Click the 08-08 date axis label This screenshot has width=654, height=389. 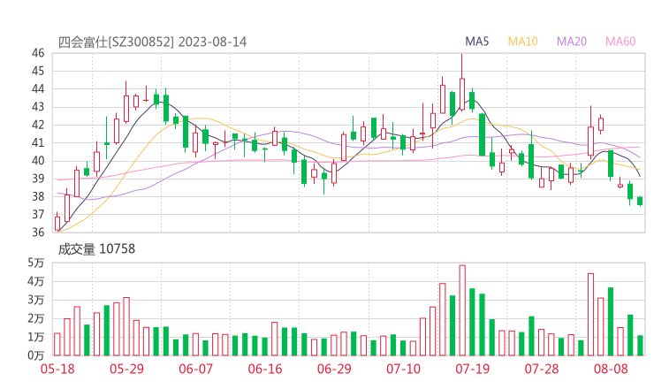(611, 369)
